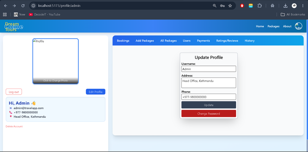
Task: Click into the Phone input field
Action: click(x=209, y=97)
